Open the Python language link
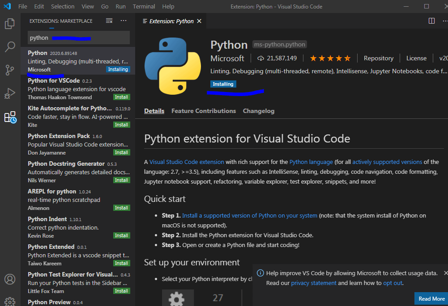Image resolution: width=448 pixels, height=306 pixels. 311,162
